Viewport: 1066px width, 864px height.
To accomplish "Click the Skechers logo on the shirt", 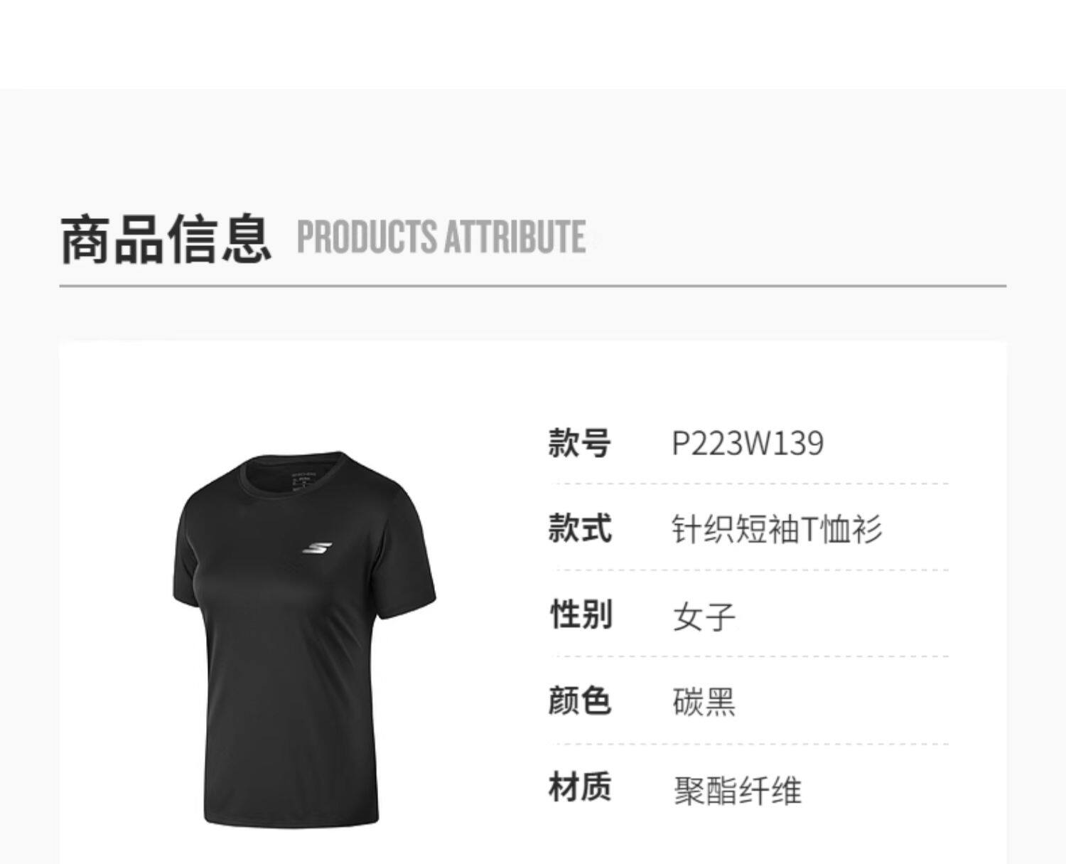I will pos(317,548).
